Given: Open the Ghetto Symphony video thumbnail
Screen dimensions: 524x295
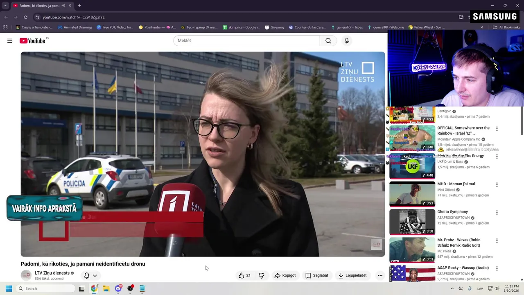Looking at the screenshot, I should click(x=412, y=222).
